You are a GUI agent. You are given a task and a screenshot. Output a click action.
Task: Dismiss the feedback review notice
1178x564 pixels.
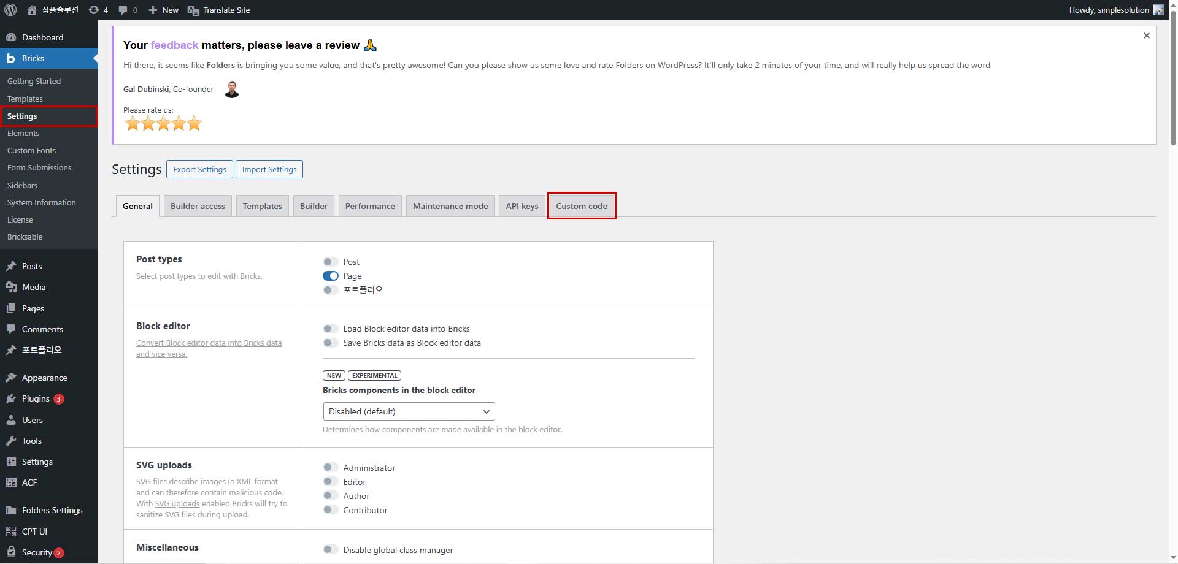(x=1146, y=36)
